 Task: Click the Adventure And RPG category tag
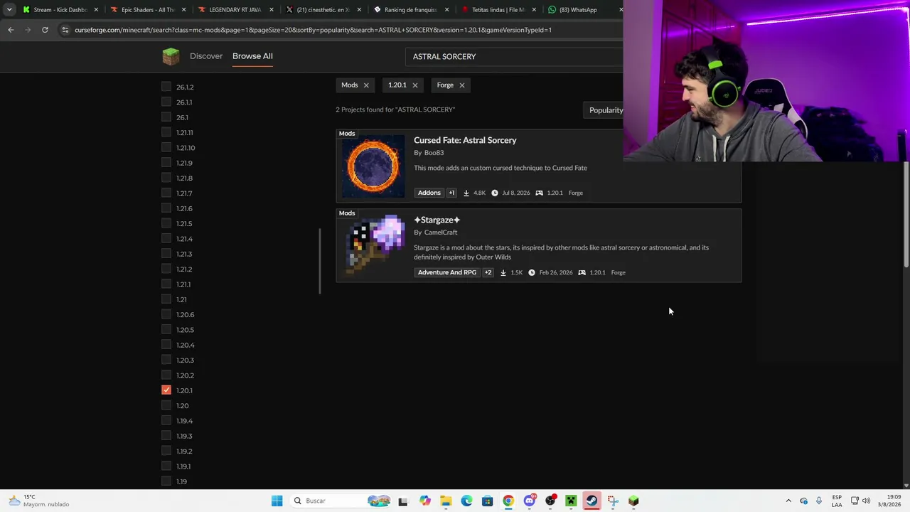tap(447, 272)
